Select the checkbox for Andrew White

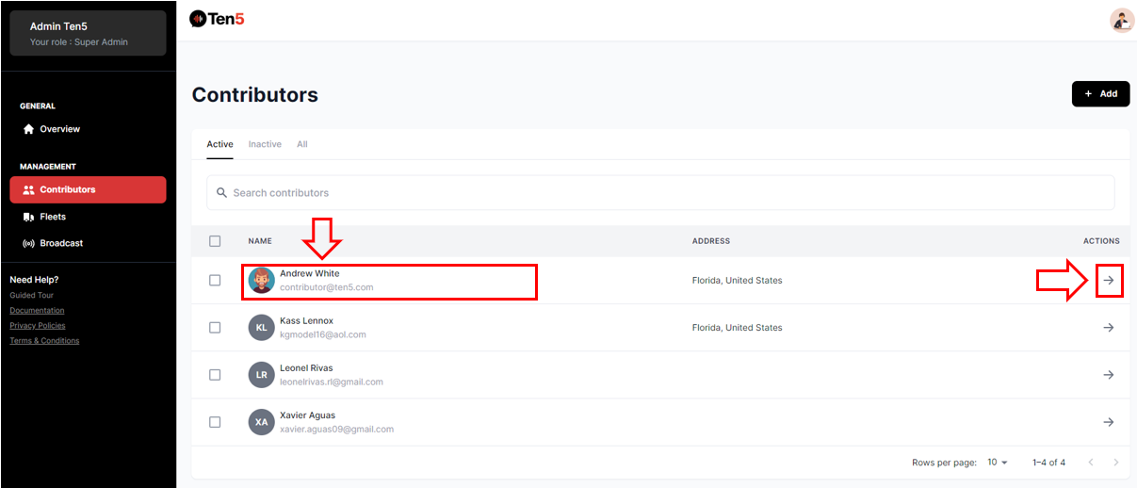tap(215, 281)
